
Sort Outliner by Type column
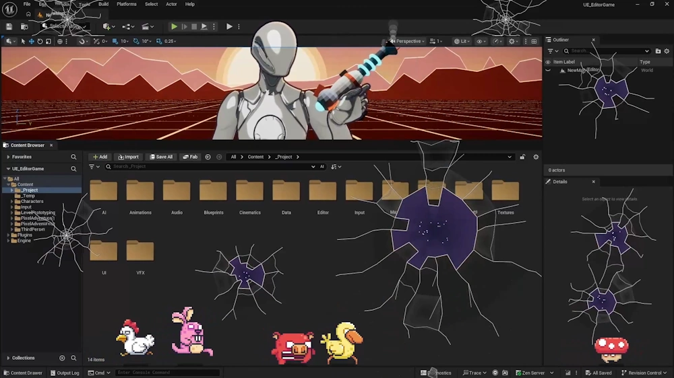(x=645, y=62)
